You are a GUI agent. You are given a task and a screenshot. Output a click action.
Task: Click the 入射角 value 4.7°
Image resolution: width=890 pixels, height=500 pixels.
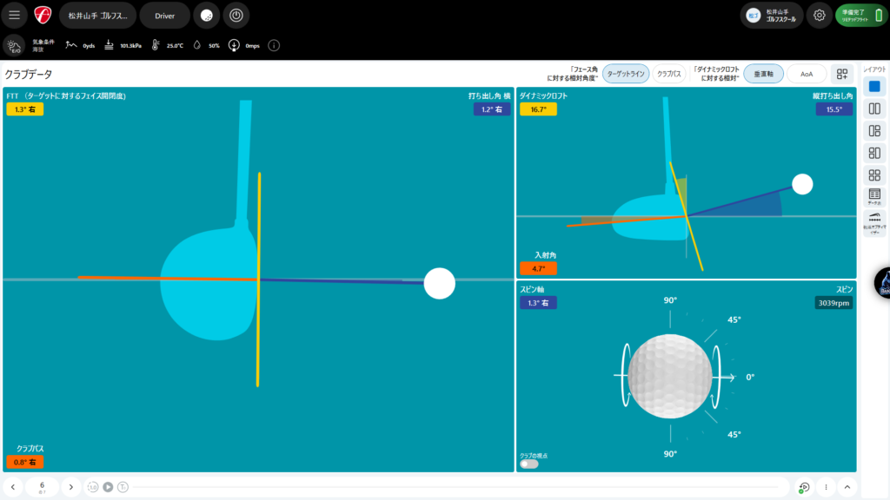pyautogui.click(x=538, y=269)
